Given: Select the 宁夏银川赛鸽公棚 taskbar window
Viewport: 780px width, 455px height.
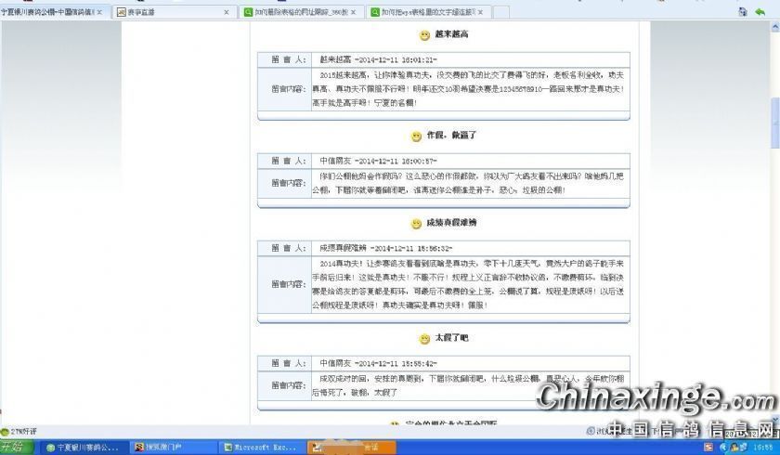Looking at the screenshot, I should 84,448.
